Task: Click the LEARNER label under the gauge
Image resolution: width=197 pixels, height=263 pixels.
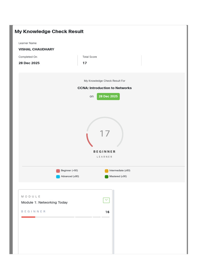Action: (x=105, y=157)
